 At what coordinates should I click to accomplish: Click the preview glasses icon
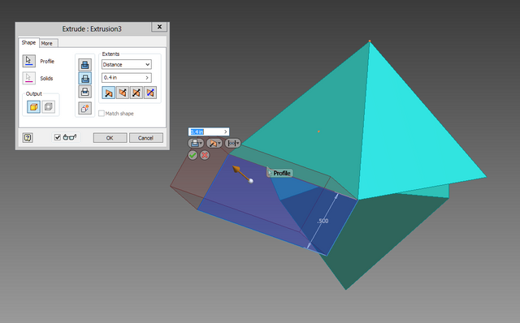(70, 137)
